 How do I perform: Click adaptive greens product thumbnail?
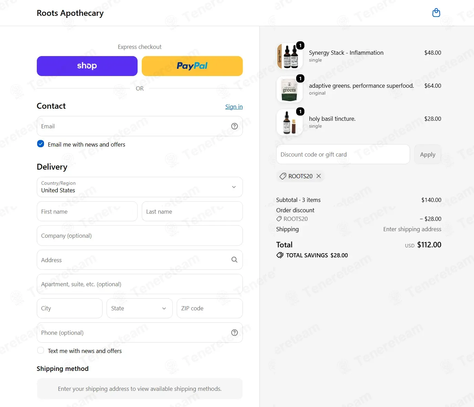pos(290,89)
